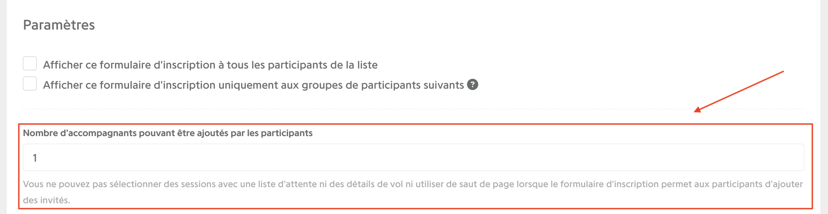Image resolution: width=828 pixels, height=214 pixels.
Task: Click label 'Afficher ce formulaire... tous les participants de la liste'
Action: coord(210,65)
